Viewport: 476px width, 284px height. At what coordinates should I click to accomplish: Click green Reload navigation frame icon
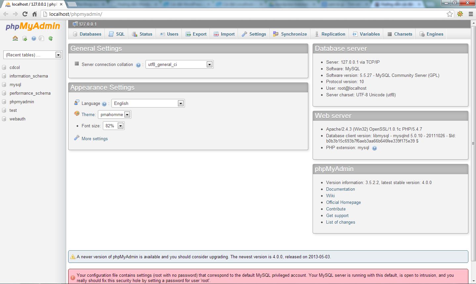point(51,39)
